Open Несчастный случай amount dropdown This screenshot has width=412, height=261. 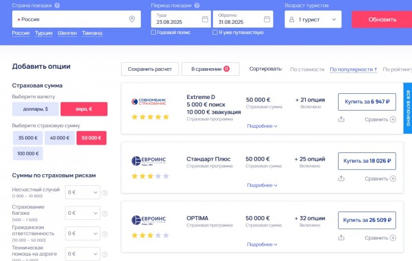click(82, 192)
